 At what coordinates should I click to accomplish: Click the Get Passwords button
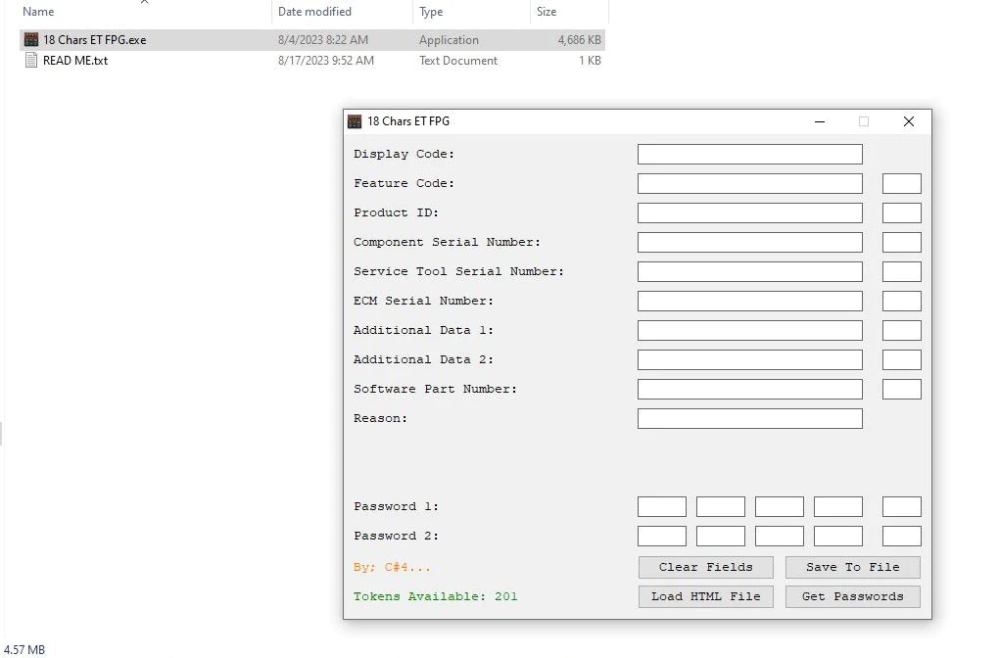click(852, 596)
